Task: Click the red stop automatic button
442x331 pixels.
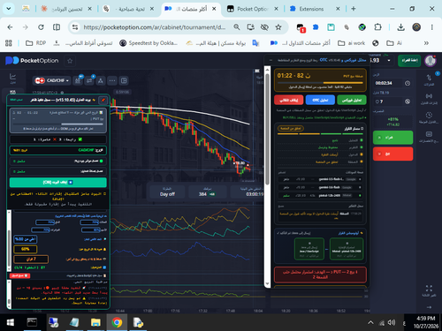Action: point(288,100)
